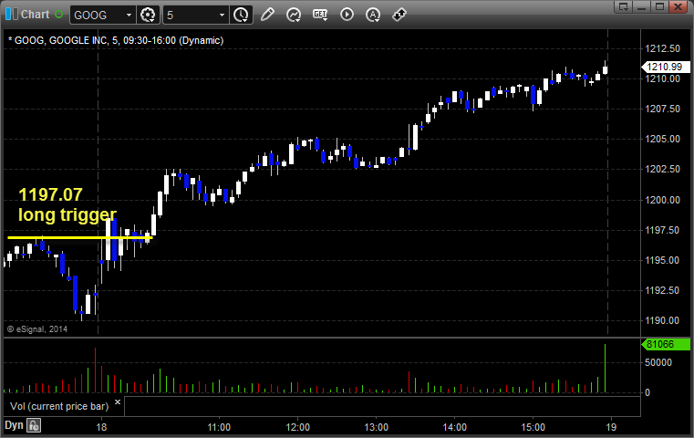
Task: Click the 13:00 time axis label
Action: tap(376, 427)
